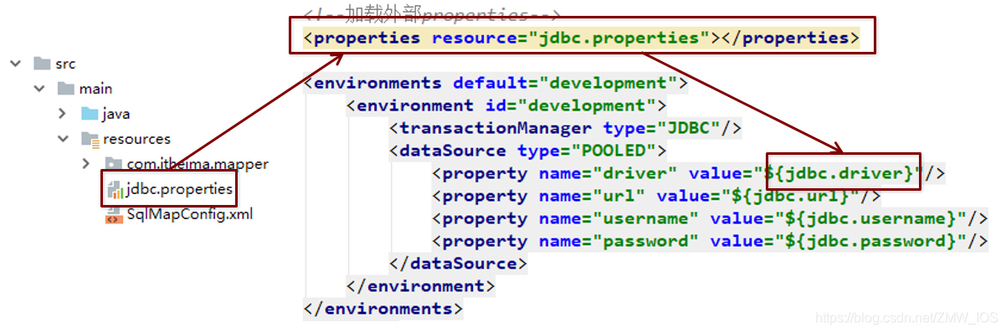Image resolution: width=1006 pixels, height=333 pixels.
Task: Open SqlMapConfig.xml in the project tree
Action: coord(190,214)
